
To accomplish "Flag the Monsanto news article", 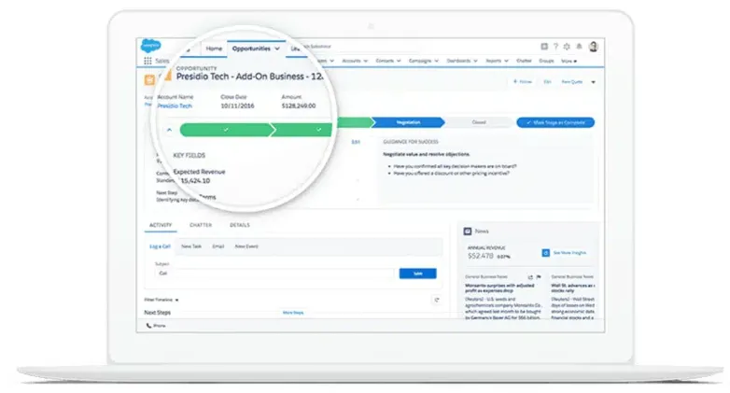I will tap(539, 277).
